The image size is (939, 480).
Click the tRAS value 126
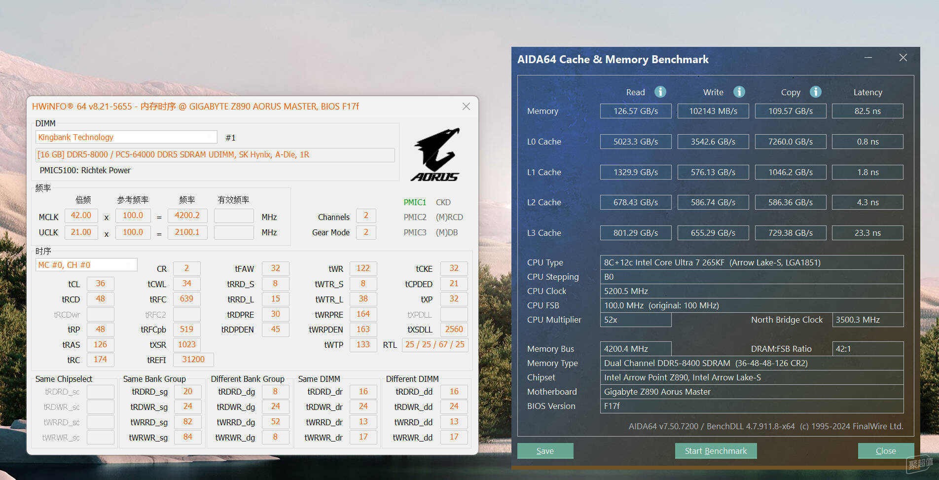[101, 344]
